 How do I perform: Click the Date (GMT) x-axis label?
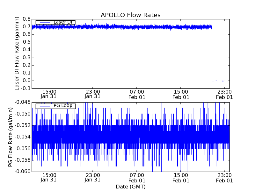click(131, 187)
